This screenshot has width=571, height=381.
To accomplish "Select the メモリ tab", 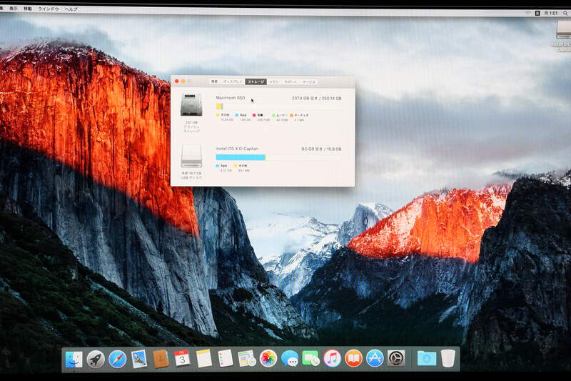I will pos(274,82).
